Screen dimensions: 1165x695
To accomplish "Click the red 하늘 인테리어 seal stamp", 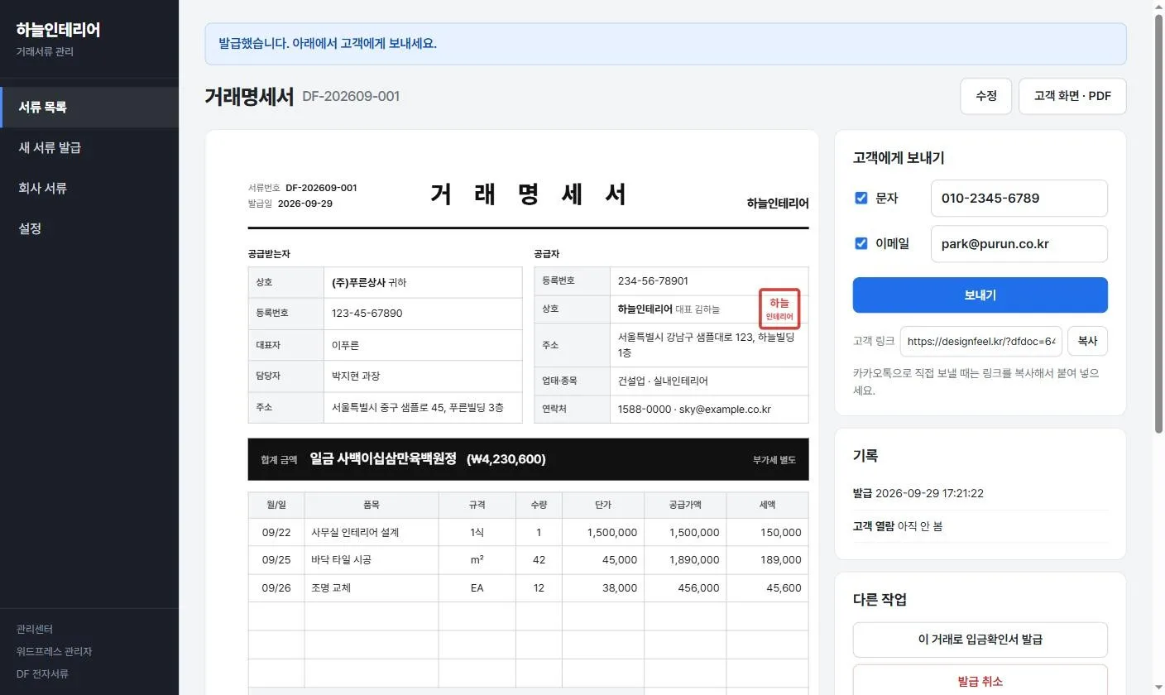I will 779,309.
